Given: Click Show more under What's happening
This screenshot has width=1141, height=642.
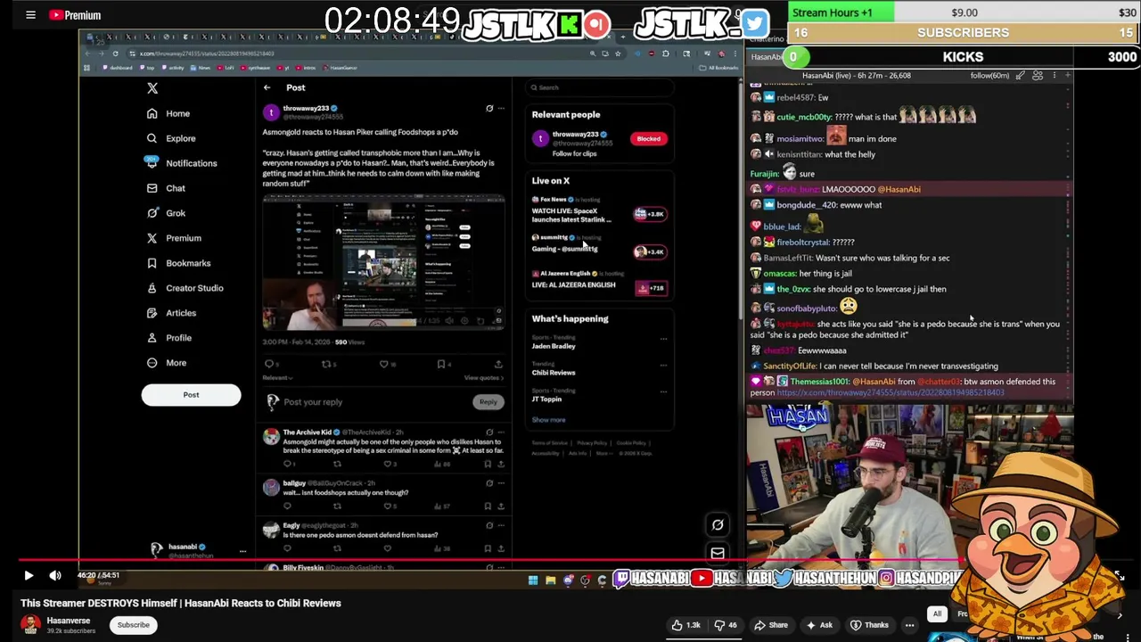Looking at the screenshot, I should click(x=549, y=420).
